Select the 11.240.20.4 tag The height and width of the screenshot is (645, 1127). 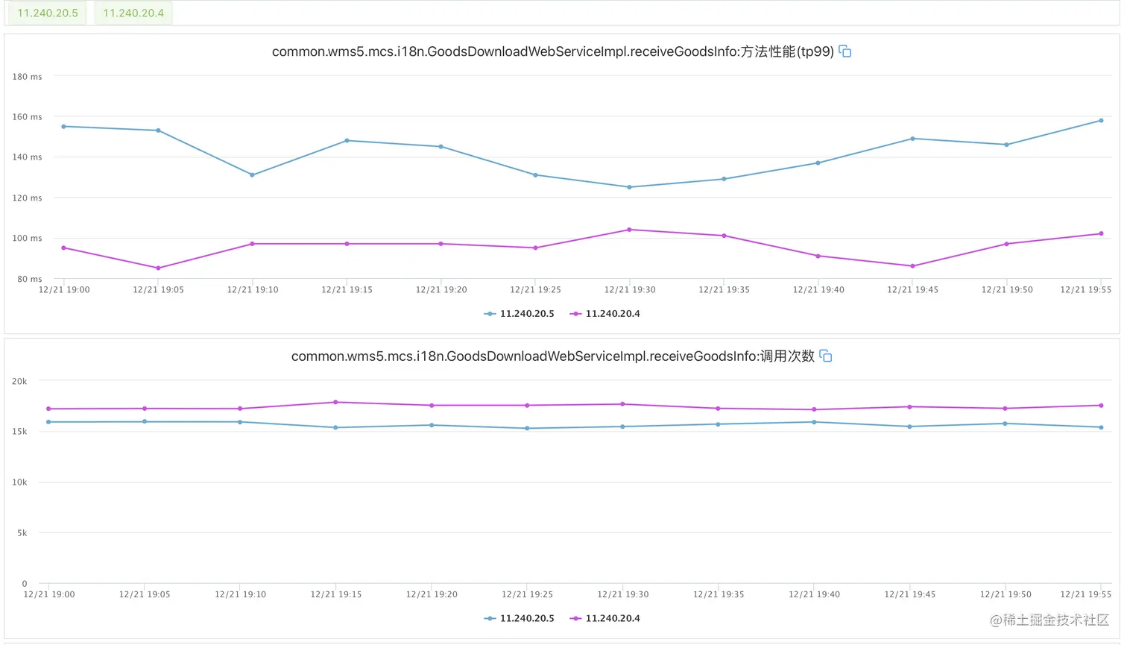[x=133, y=13]
